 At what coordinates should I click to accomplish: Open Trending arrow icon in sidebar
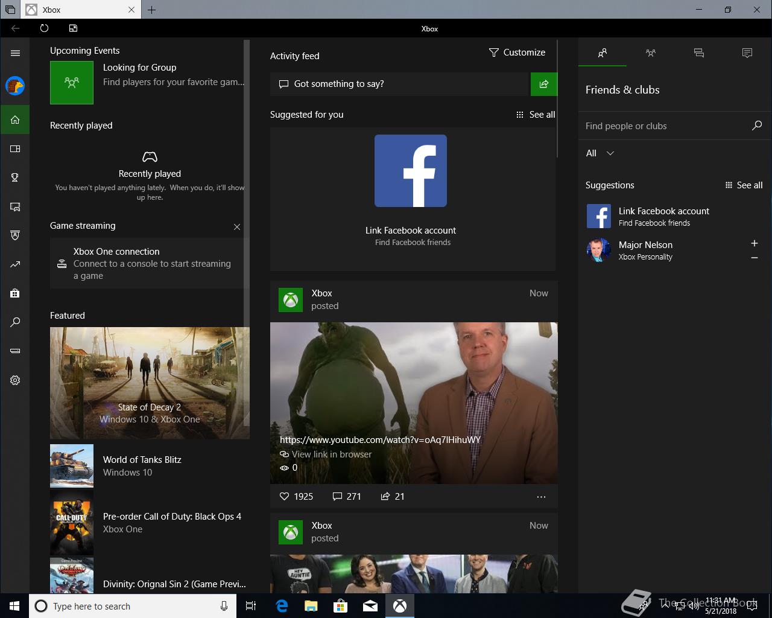(x=15, y=264)
